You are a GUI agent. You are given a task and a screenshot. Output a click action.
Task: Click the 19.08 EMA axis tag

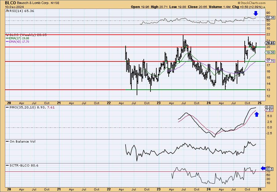tap(270, 52)
